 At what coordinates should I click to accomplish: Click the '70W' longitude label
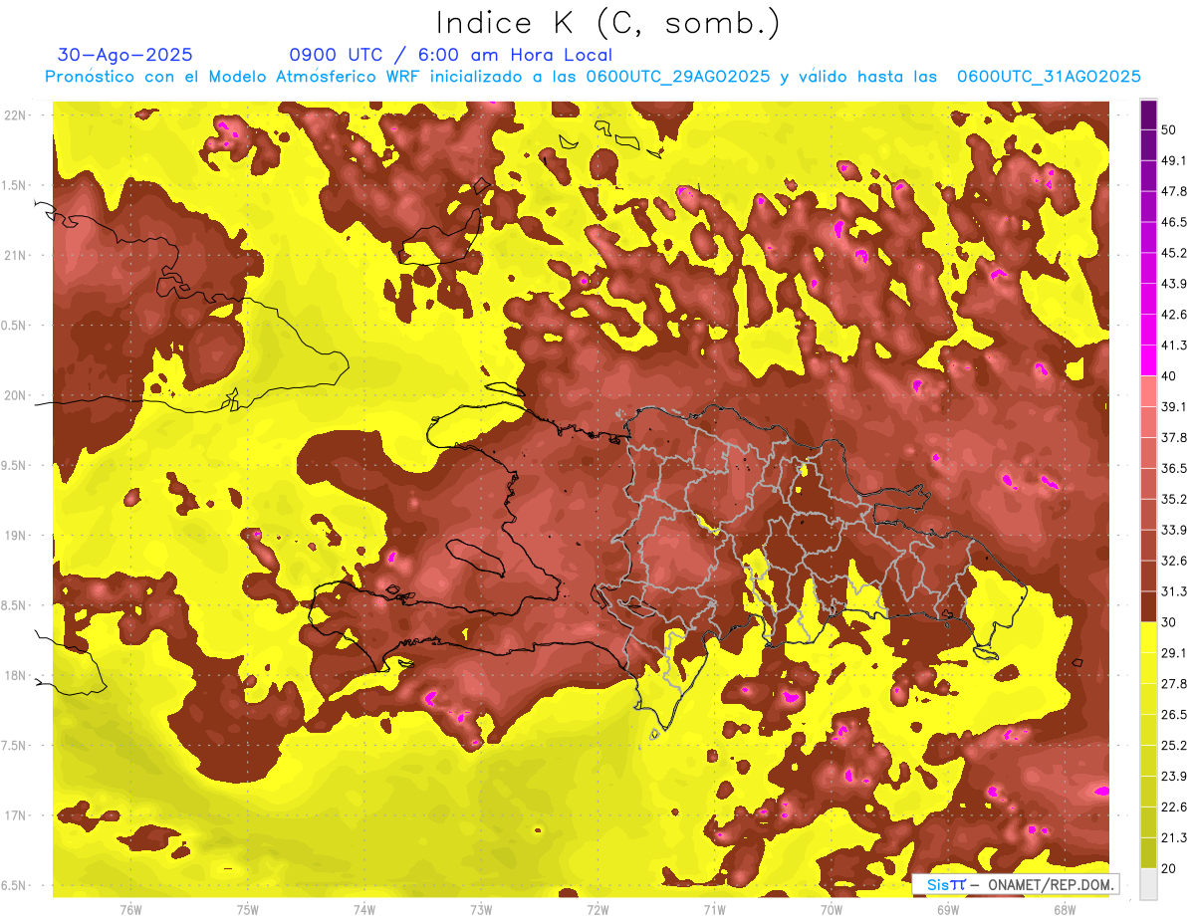tap(832, 909)
